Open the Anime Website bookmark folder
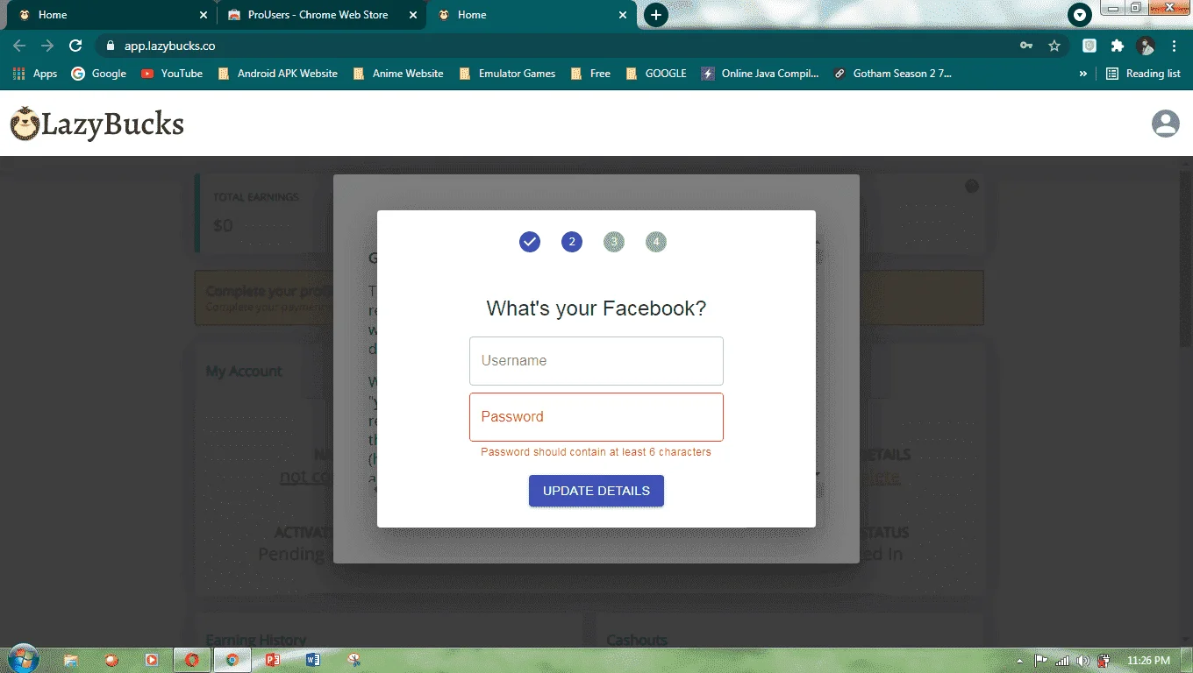The image size is (1193, 673). 398,74
